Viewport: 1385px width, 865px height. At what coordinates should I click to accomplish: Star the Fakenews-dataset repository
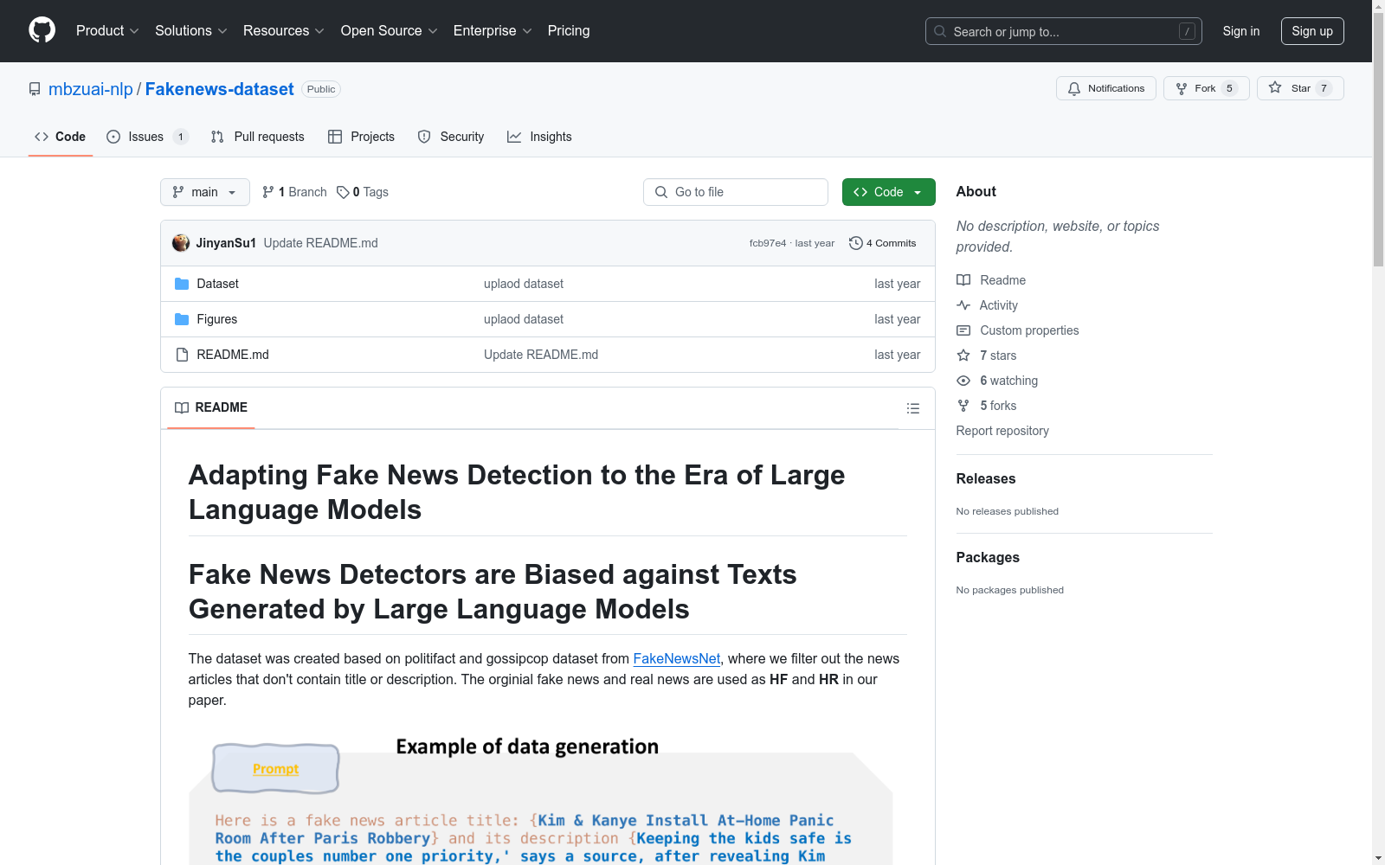pos(1299,88)
